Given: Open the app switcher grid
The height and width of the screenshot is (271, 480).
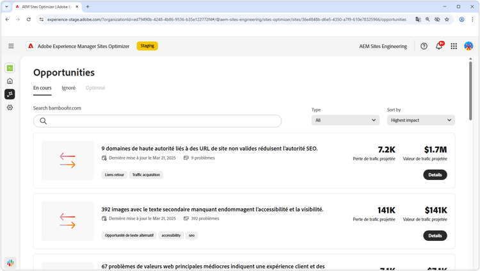Looking at the screenshot, I should 454,46.
